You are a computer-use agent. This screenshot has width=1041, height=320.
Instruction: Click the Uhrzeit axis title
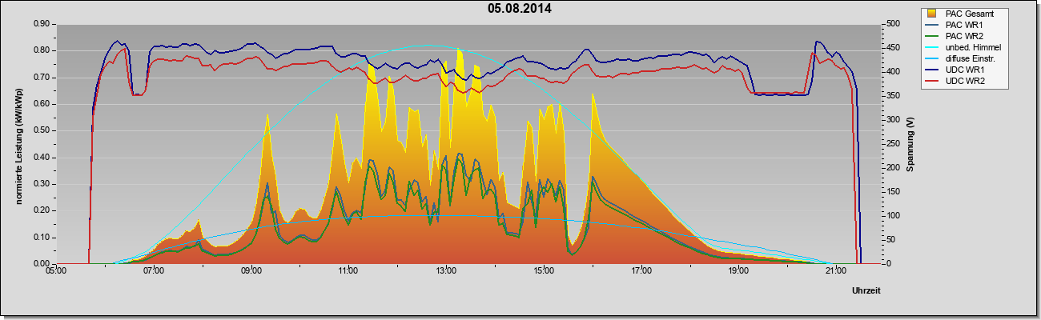click(x=868, y=290)
